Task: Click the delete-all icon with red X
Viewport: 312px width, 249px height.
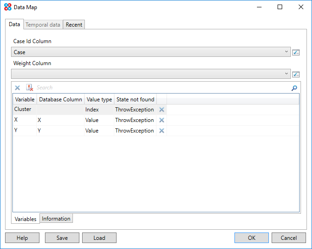Action: click(x=29, y=88)
